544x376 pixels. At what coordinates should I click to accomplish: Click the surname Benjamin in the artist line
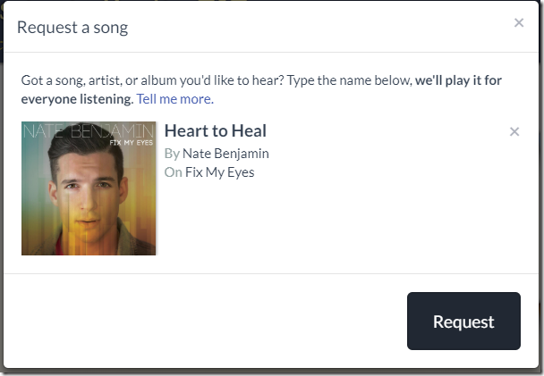(241, 153)
